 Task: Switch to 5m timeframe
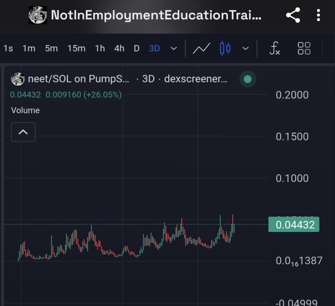coord(51,48)
